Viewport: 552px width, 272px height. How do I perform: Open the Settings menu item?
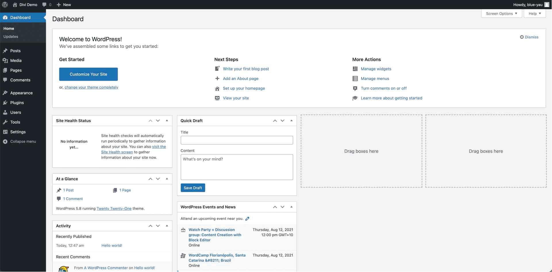pyautogui.click(x=18, y=132)
